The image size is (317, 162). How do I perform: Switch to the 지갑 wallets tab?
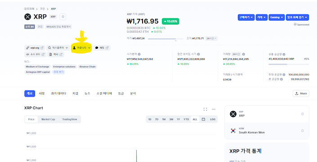[76, 94]
